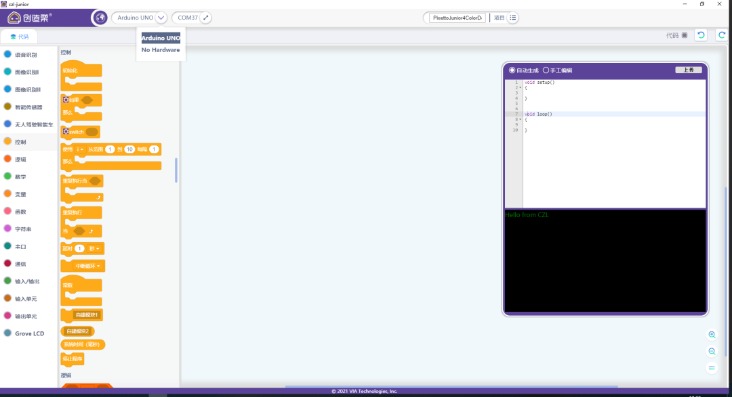Choose No Hardware from the dropdown list

pyautogui.click(x=161, y=50)
